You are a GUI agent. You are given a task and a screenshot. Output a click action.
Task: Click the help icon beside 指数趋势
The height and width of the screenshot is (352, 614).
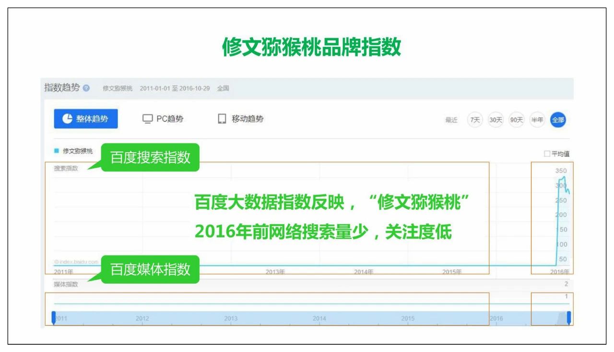86,88
